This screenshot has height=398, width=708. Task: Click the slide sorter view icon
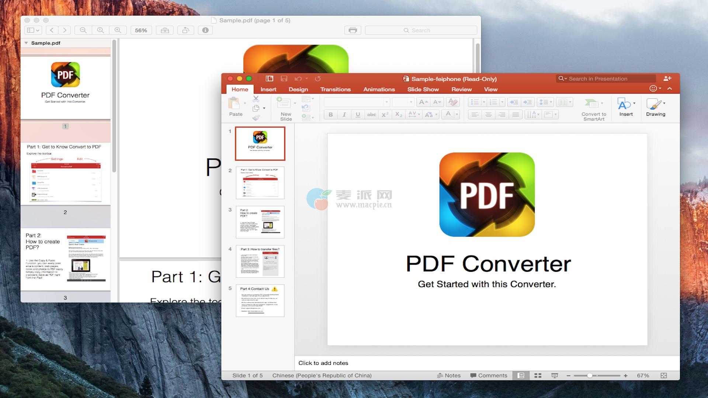tap(538, 376)
